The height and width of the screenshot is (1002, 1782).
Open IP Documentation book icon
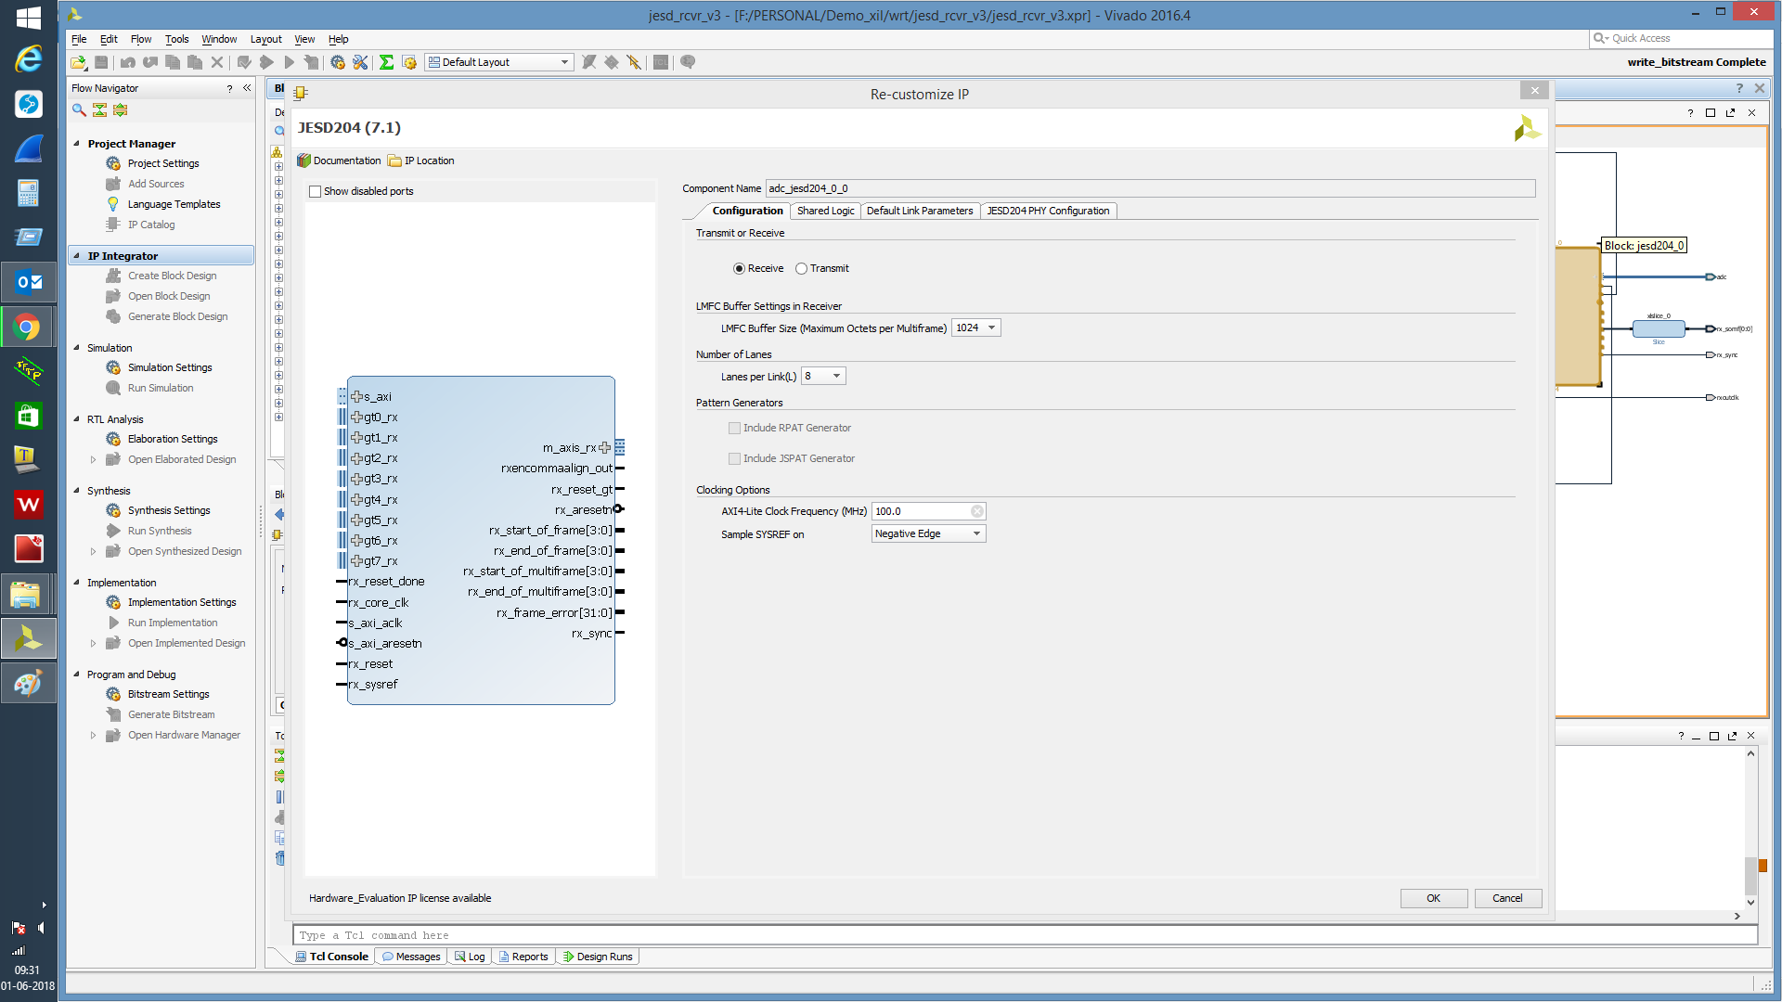pyautogui.click(x=303, y=161)
